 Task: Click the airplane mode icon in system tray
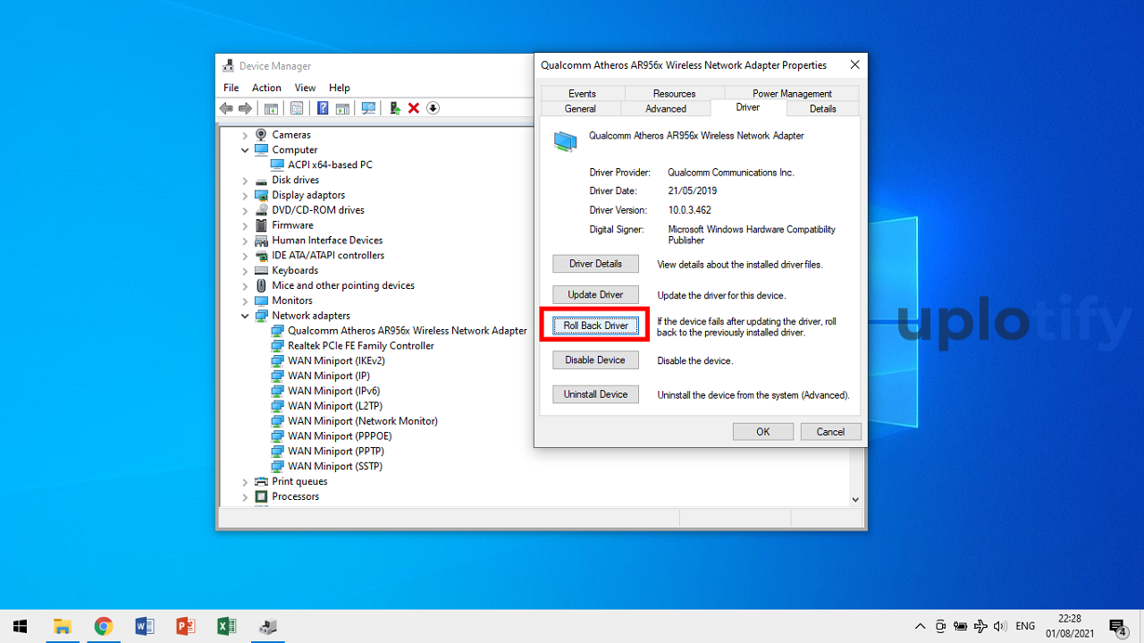coord(980,626)
